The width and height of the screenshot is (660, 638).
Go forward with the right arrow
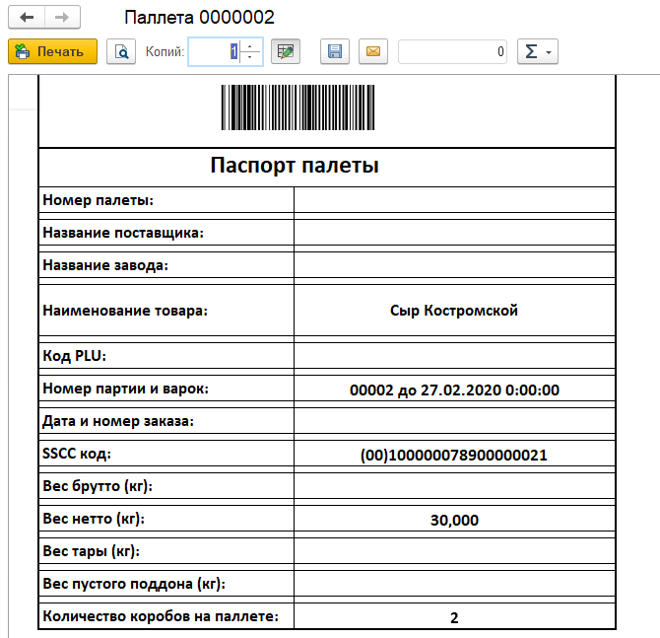[61, 18]
